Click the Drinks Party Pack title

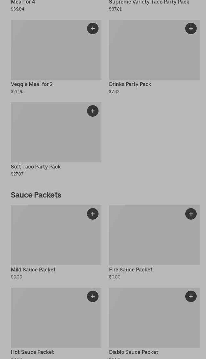click(130, 84)
